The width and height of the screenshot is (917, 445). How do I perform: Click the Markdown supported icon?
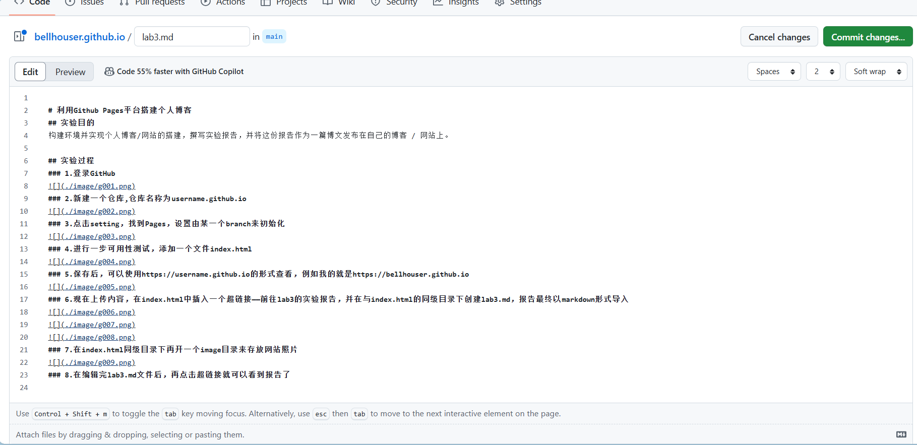(901, 434)
